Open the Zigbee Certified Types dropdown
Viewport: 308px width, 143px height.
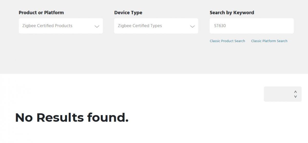(156, 26)
